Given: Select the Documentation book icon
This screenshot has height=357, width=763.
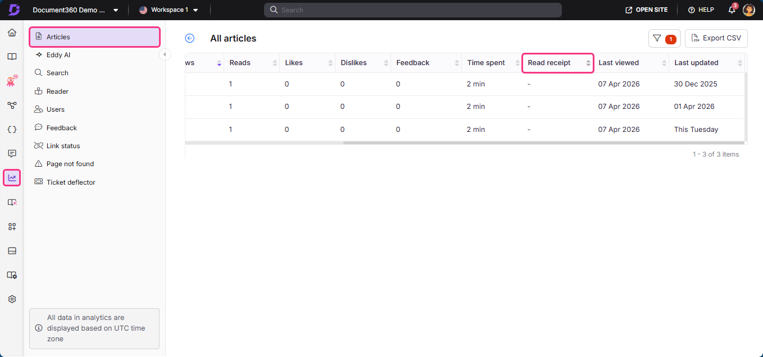Looking at the screenshot, I should click(12, 56).
